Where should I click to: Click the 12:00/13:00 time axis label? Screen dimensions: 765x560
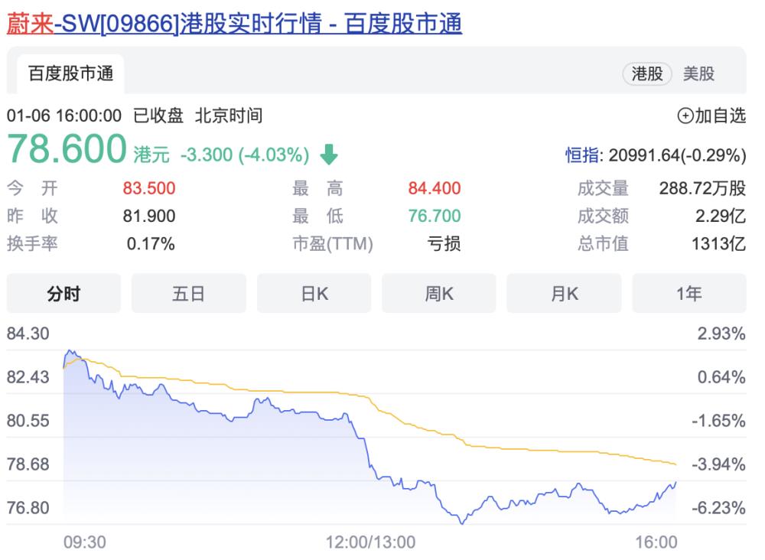[x=370, y=542]
